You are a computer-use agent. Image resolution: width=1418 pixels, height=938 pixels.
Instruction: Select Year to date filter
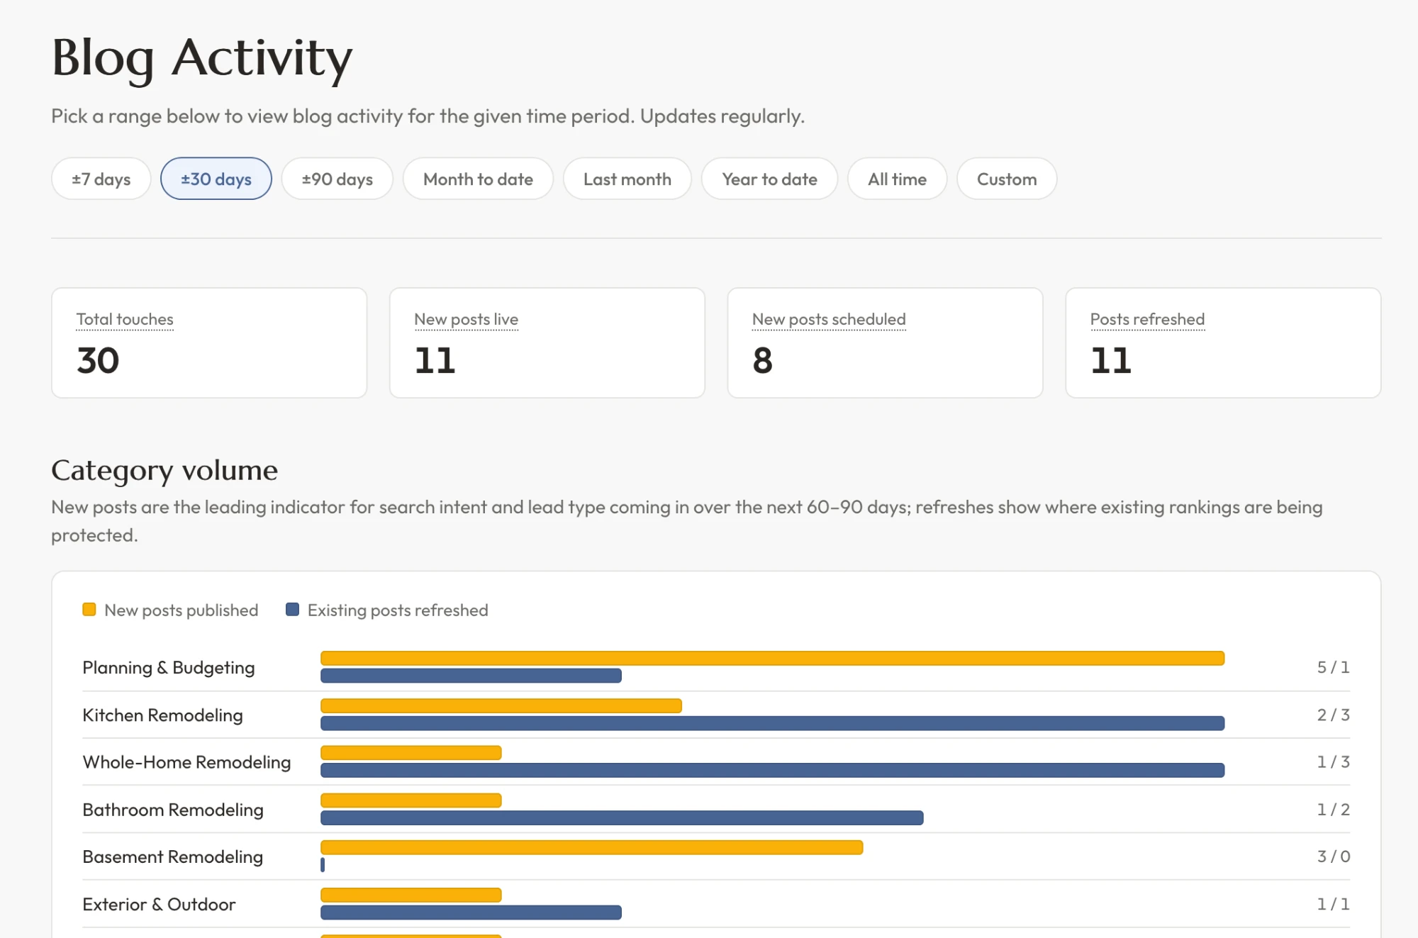pos(769,179)
